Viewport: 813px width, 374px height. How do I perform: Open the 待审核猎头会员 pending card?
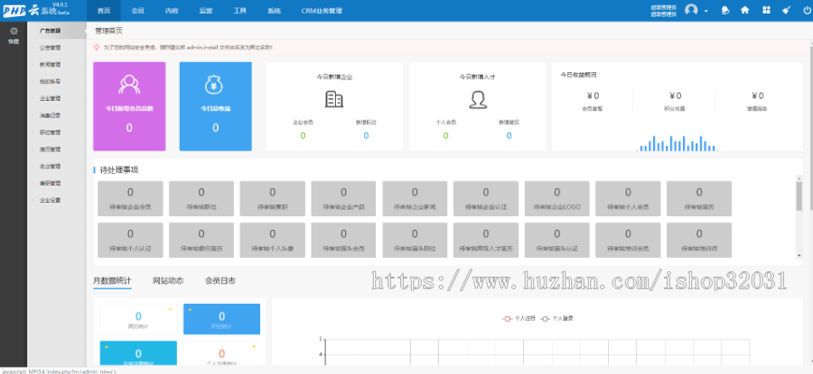[343, 240]
